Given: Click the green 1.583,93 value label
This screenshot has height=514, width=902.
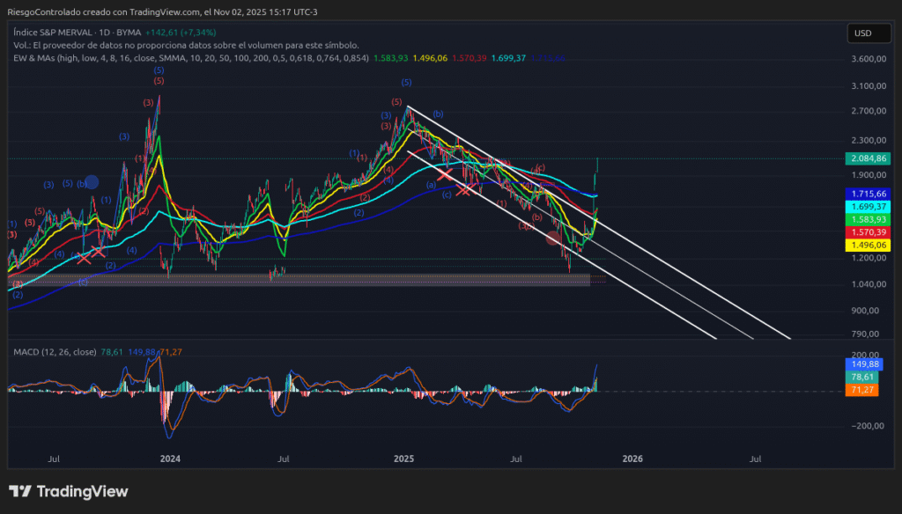Looking at the screenshot, I should click(x=868, y=217).
